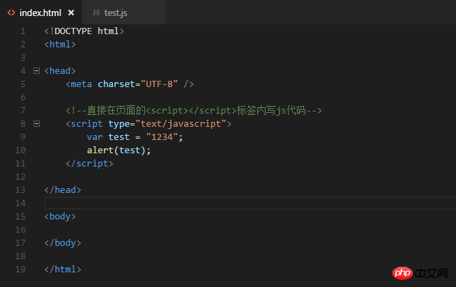This screenshot has height=287, width=456.
Task: Switch to the index.html tab
Action: click(40, 13)
